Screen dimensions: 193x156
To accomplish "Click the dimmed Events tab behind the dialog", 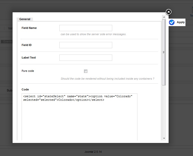I will tap(7, 41).
